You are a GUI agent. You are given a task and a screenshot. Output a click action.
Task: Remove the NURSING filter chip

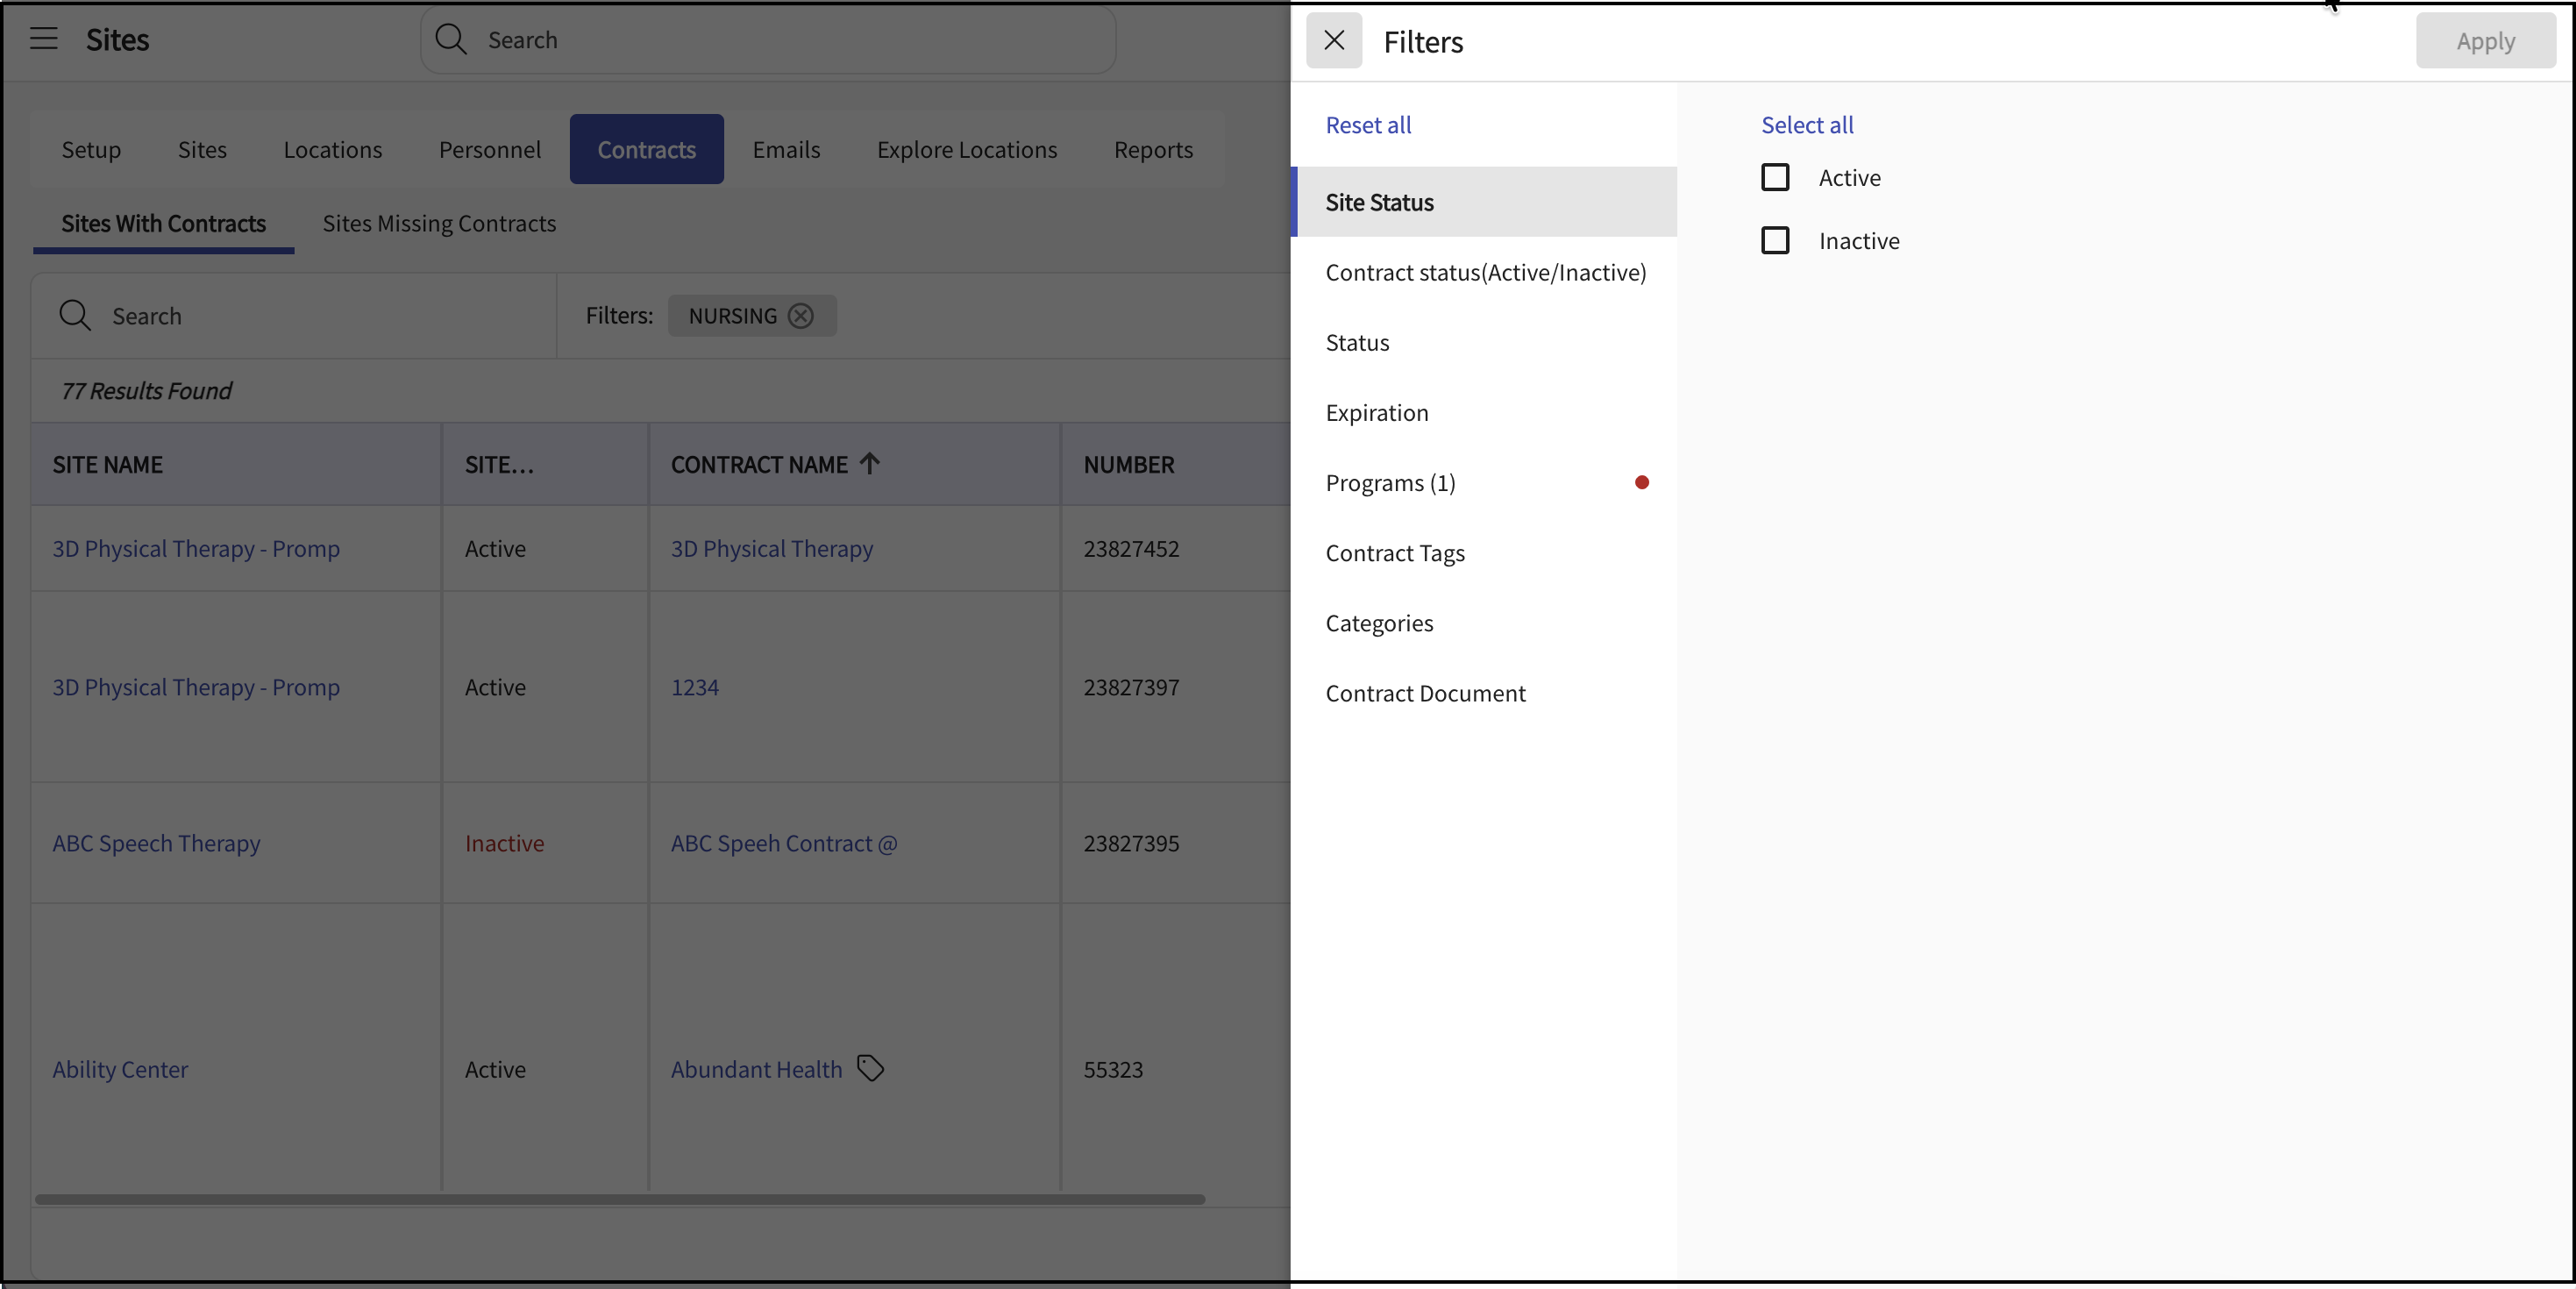point(800,316)
